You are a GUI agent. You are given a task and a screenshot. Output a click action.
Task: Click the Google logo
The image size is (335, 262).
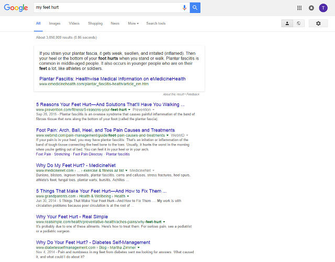(x=16, y=8)
